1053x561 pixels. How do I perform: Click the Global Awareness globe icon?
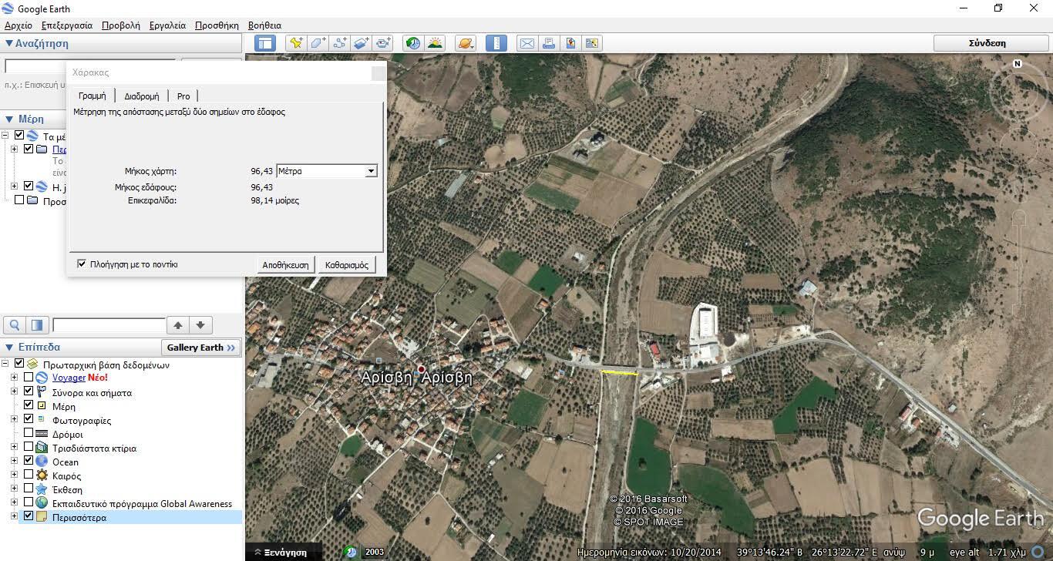(x=42, y=503)
